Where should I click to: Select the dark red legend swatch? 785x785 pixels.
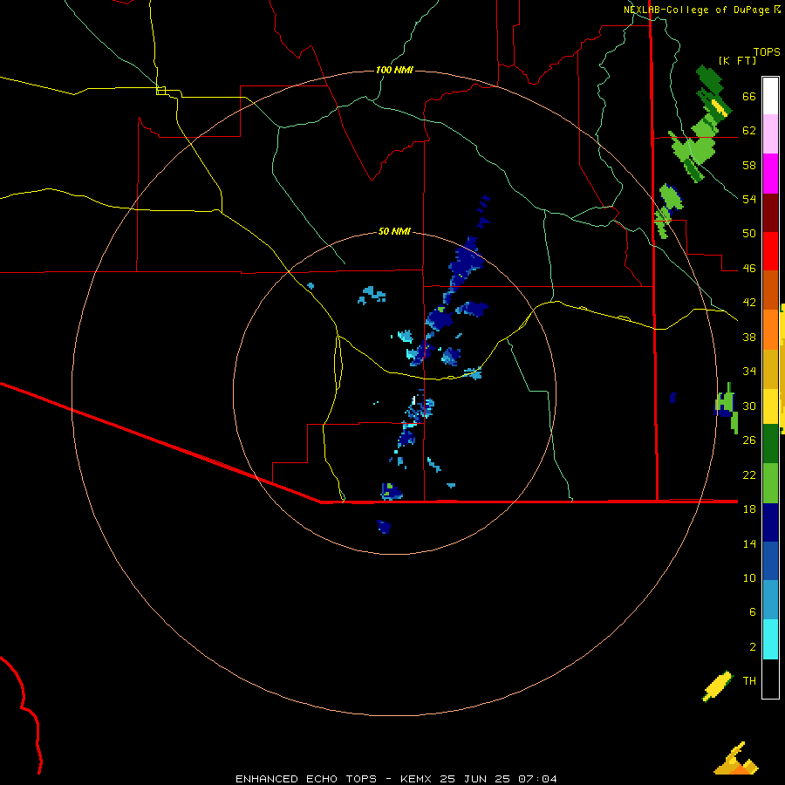tap(770, 212)
